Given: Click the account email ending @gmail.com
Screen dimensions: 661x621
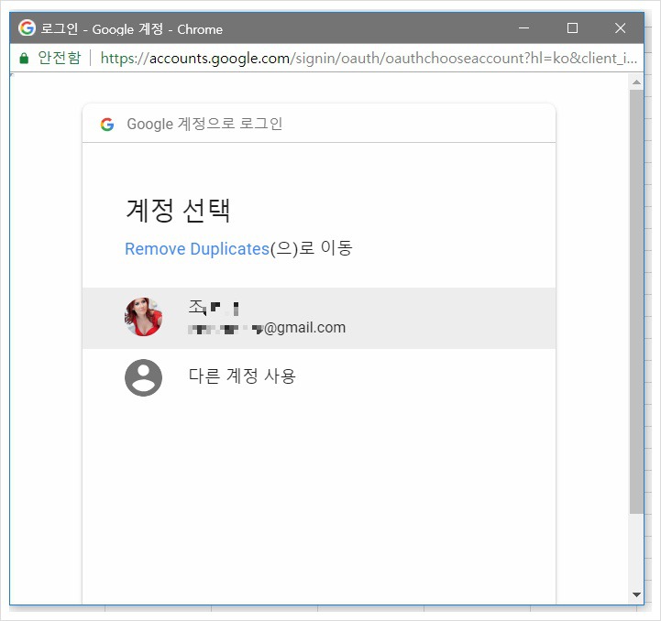Looking at the screenshot, I should coord(267,328).
